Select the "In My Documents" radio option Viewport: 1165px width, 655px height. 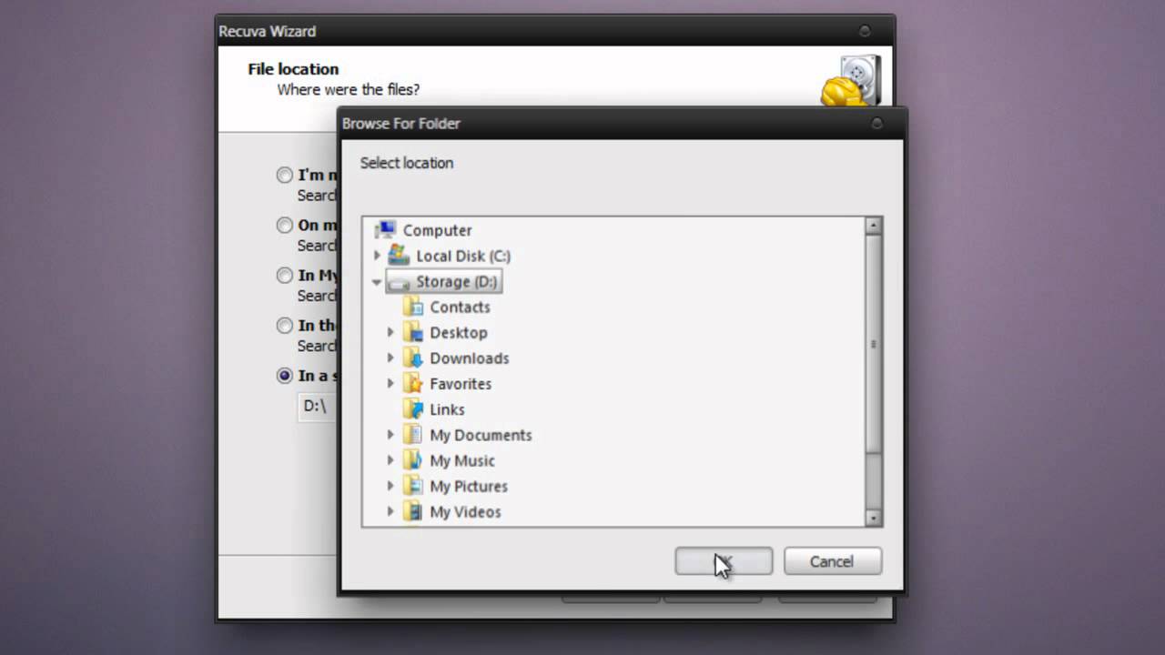pyautogui.click(x=285, y=276)
